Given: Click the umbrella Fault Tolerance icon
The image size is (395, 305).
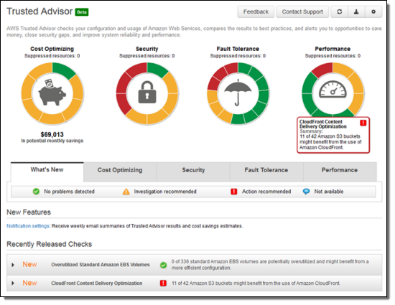Looking at the screenshot, I should tap(238, 93).
